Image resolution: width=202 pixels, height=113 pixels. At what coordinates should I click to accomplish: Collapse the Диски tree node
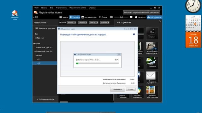click(34, 44)
